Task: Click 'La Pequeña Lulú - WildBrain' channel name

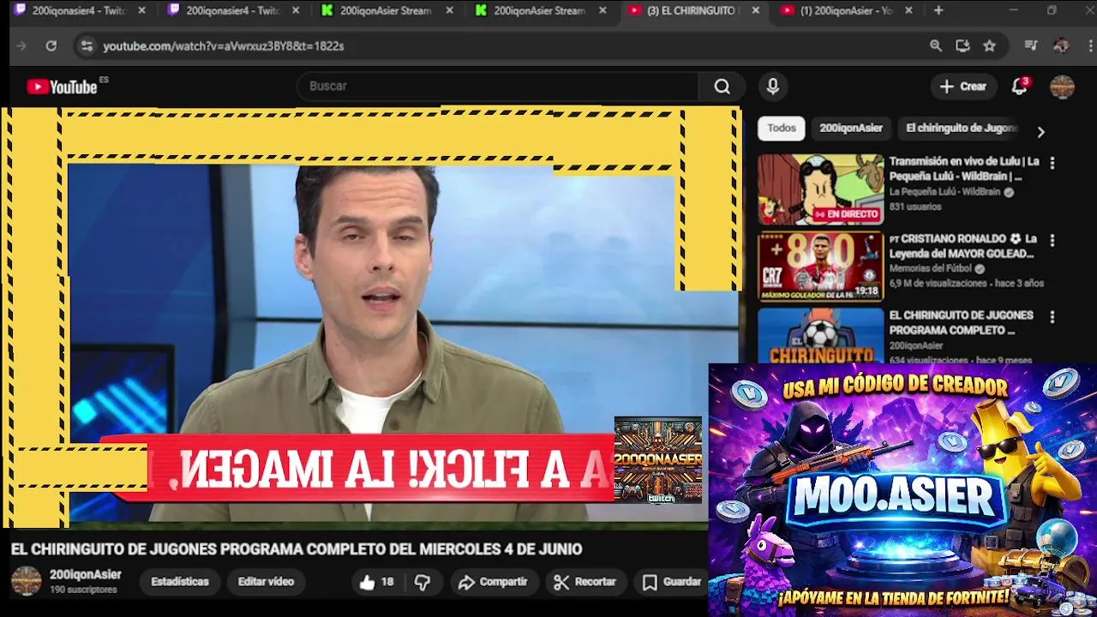Action: coord(944,192)
